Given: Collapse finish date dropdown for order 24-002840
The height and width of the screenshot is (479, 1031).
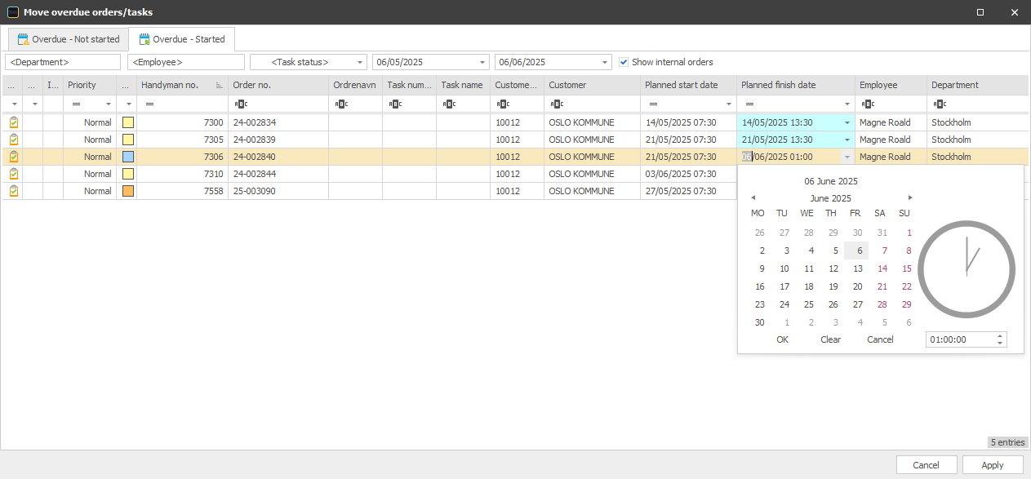Looking at the screenshot, I should (847, 157).
